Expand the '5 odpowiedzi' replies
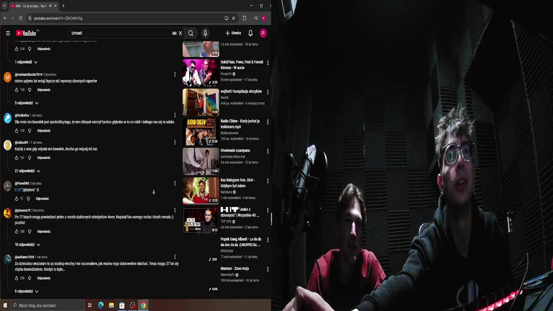The image size is (553, 311). coord(26,103)
